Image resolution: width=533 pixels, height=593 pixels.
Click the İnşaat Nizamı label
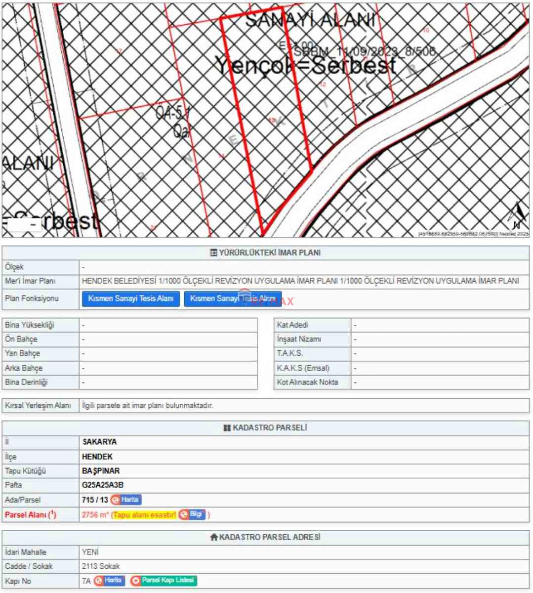pyautogui.click(x=299, y=339)
